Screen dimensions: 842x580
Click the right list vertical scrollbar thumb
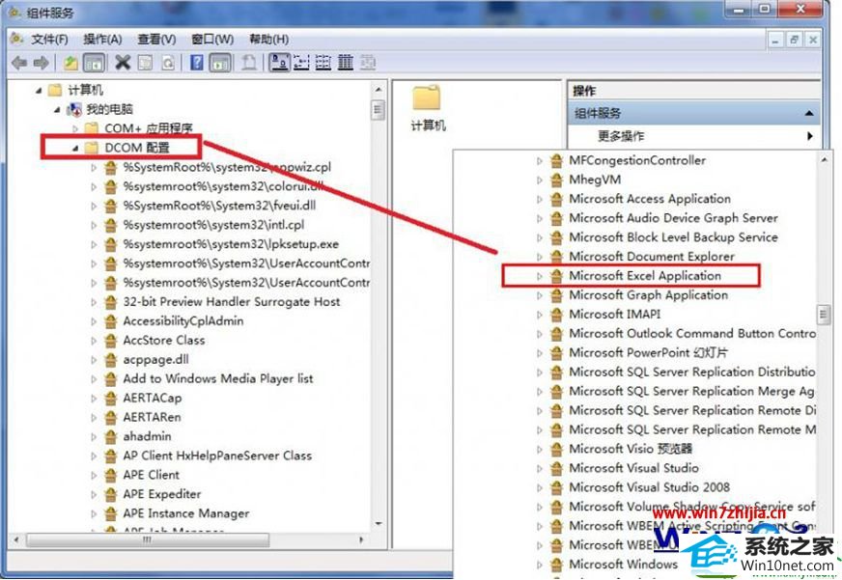click(824, 315)
